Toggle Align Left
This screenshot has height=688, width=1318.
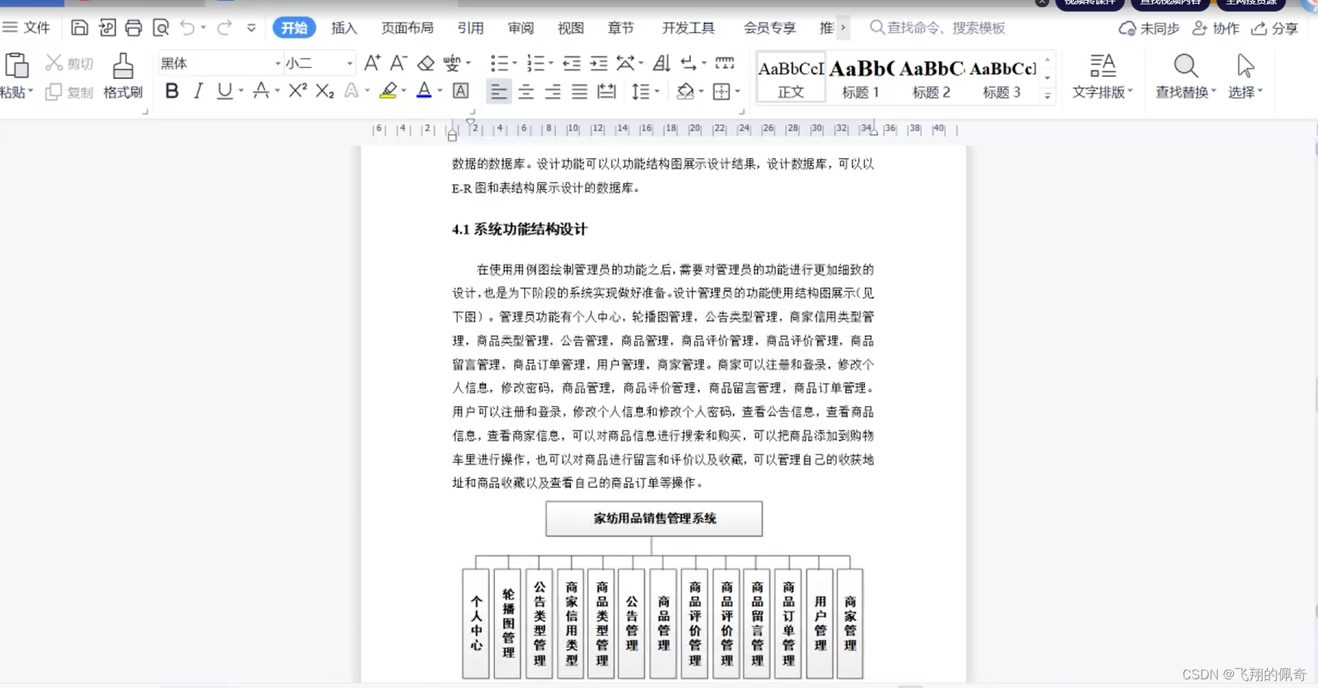pos(499,91)
